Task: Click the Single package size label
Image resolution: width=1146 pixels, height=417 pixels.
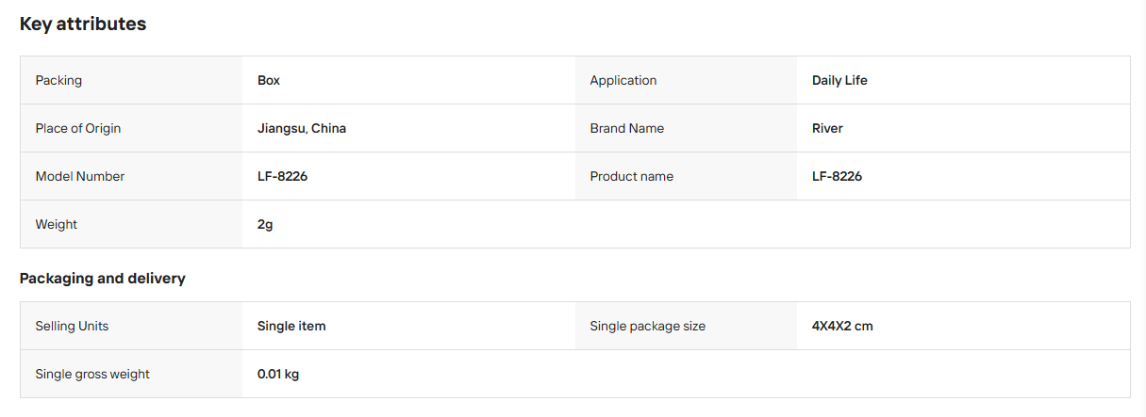Action: (x=648, y=326)
